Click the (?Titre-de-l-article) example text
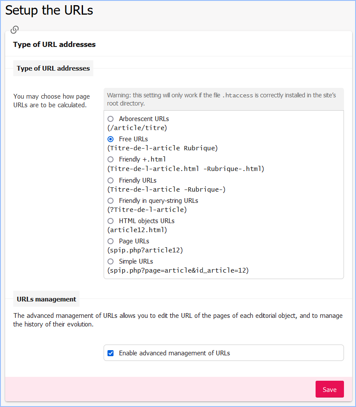The height and width of the screenshot is (407, 356). 147,210
